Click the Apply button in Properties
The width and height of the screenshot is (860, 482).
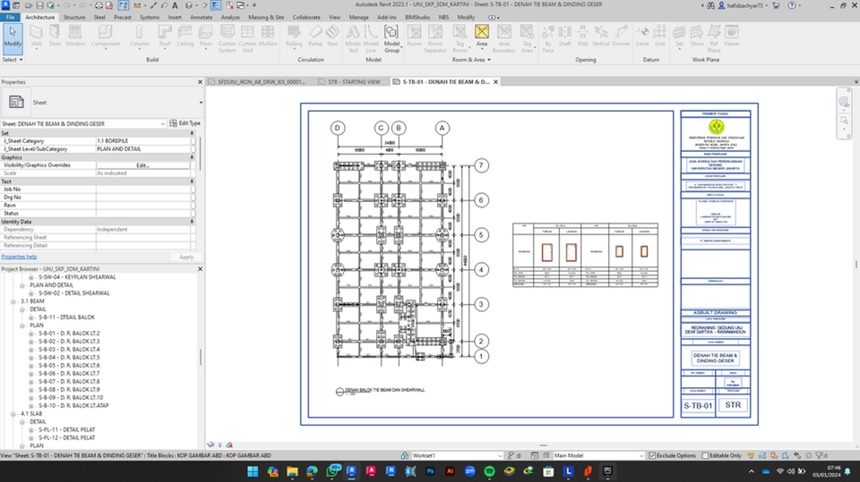[186, 257]
